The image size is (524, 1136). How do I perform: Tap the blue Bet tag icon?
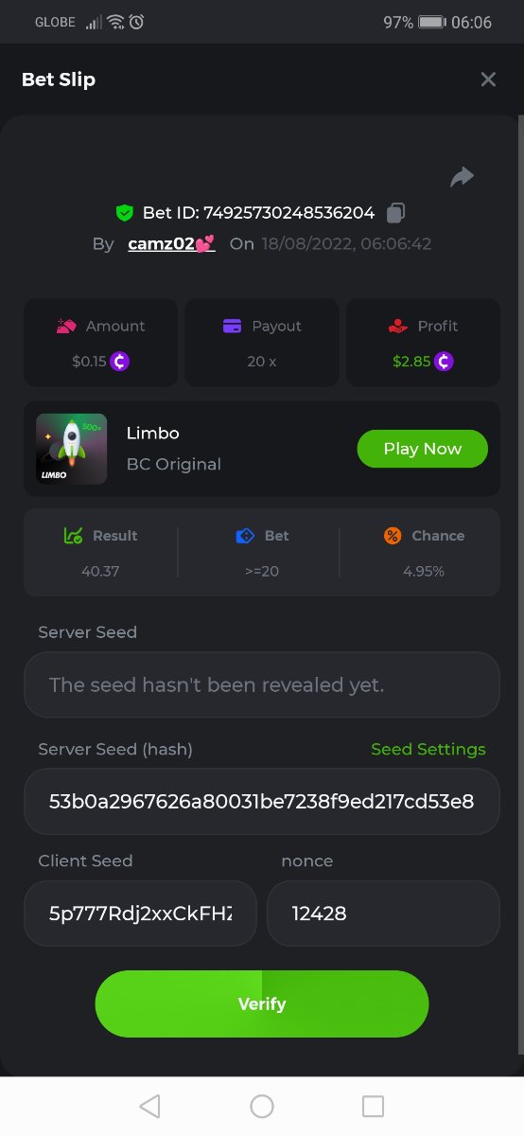[x=245, y=536]
